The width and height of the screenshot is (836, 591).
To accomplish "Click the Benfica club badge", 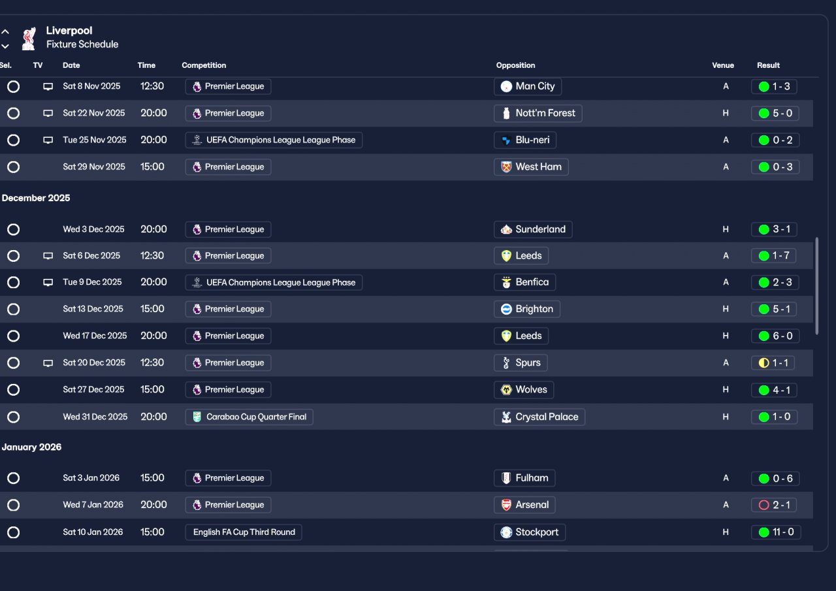I will tap(506, 283).
